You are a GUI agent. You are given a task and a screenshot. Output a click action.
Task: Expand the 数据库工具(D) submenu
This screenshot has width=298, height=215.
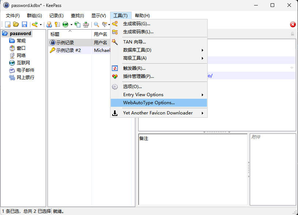click(x=159, y=50)
